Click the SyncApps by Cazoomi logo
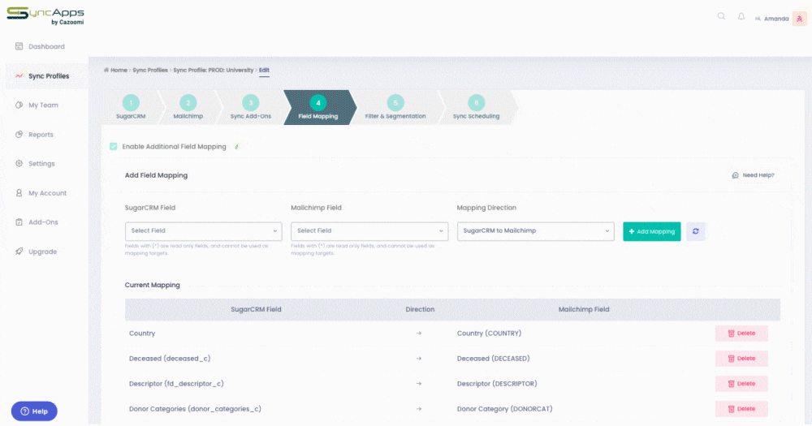This screenshot has width=812, height=426. [45, 16]
